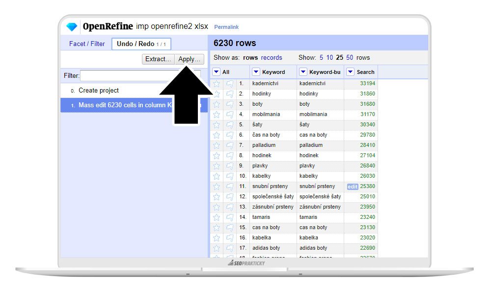The height and width of the screenshot is (284, 491).
Task: Star row 14 tamaris
Action: point(217,218)
